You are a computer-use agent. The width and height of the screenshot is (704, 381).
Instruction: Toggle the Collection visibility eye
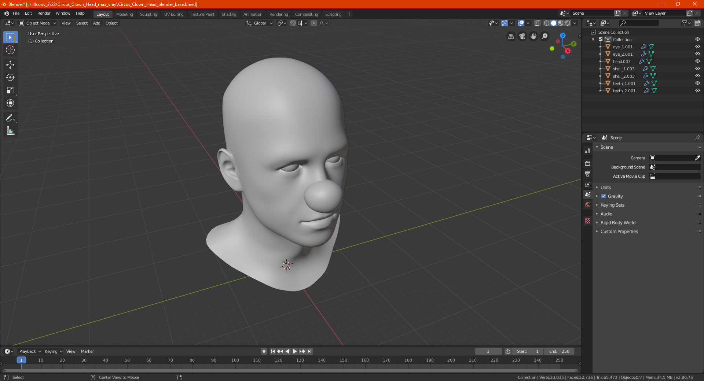pos(697,39)
